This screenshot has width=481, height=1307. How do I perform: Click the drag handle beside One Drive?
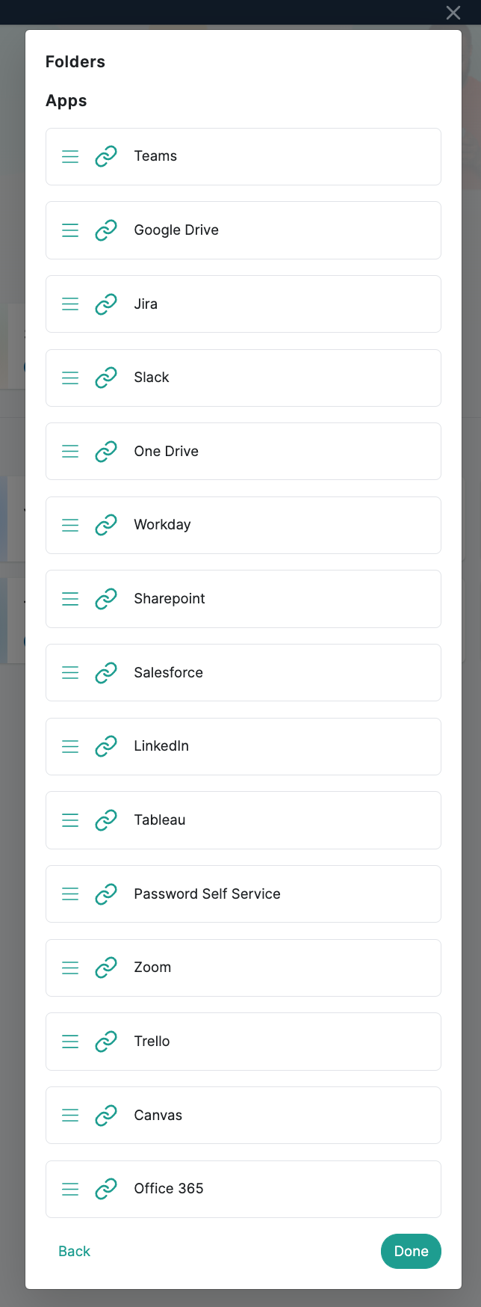70,452
